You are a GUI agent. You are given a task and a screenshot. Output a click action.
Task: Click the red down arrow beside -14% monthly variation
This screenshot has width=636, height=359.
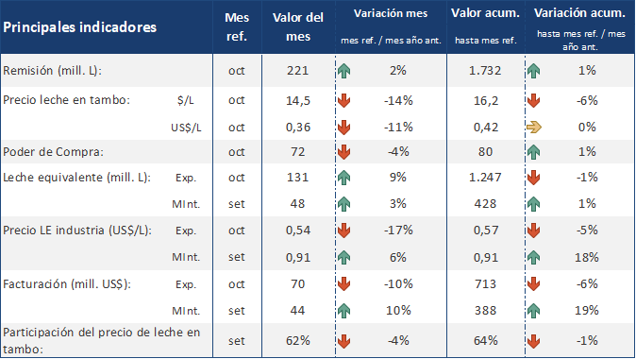344,100
